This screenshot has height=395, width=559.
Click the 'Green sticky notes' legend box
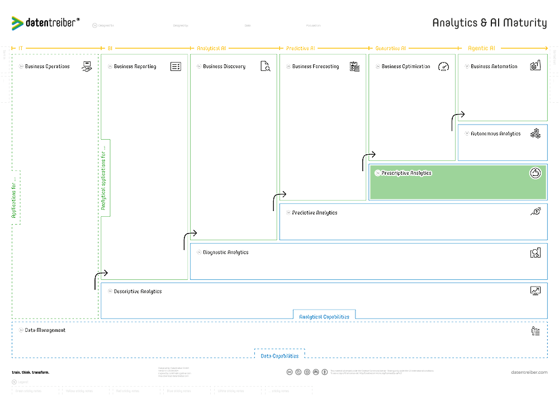point(35,391)
